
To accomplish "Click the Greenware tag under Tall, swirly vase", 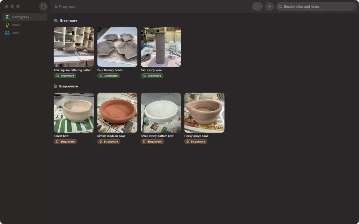I will (152, 76).
